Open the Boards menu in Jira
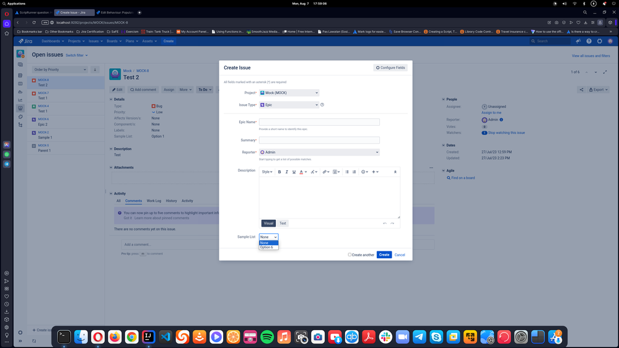The height and width of the screenshot is (348, 619). click(x=113, y=41)
